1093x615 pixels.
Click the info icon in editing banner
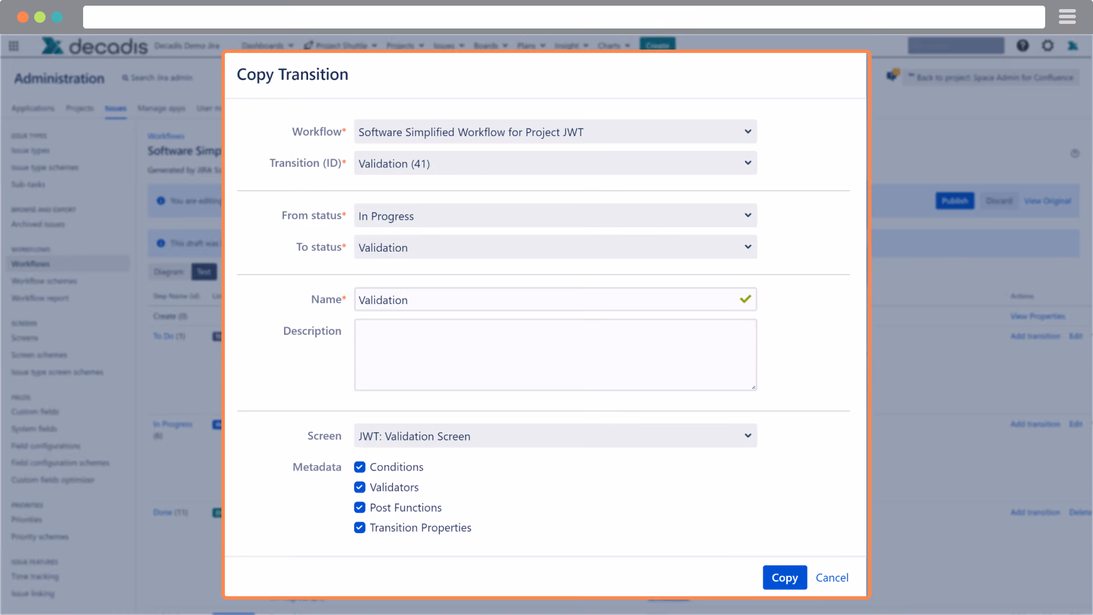tap(161, 200)
